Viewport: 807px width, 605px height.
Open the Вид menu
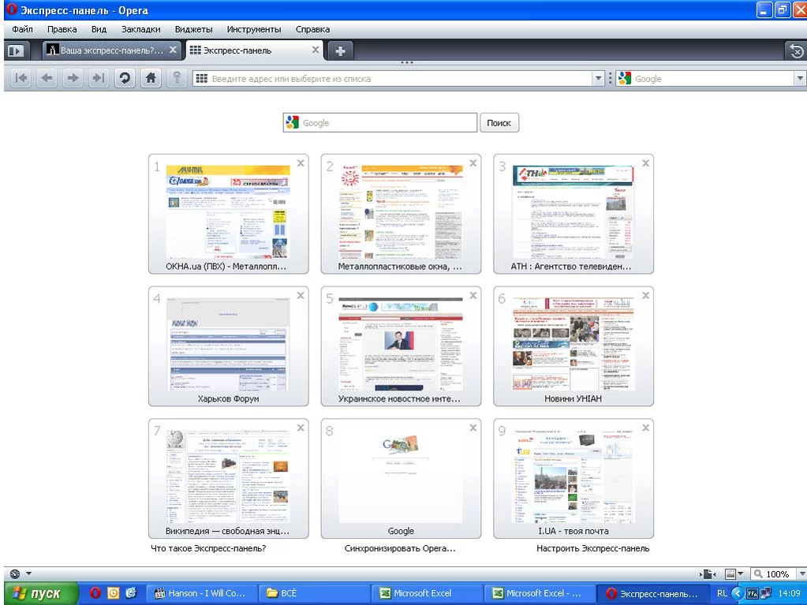99,29
